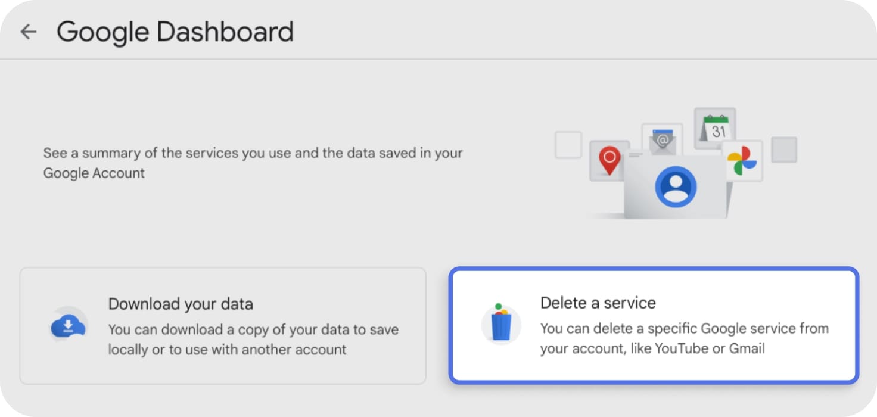Viewport: 877px width, 417px height.
Task: Click the description under Download your data
Action: tap(252, 340)
